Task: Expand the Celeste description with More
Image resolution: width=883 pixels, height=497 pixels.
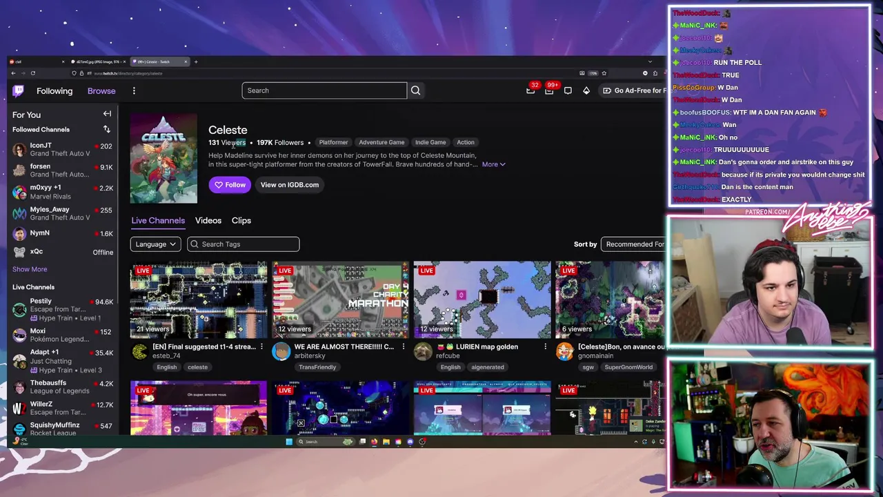Action: 493,164
